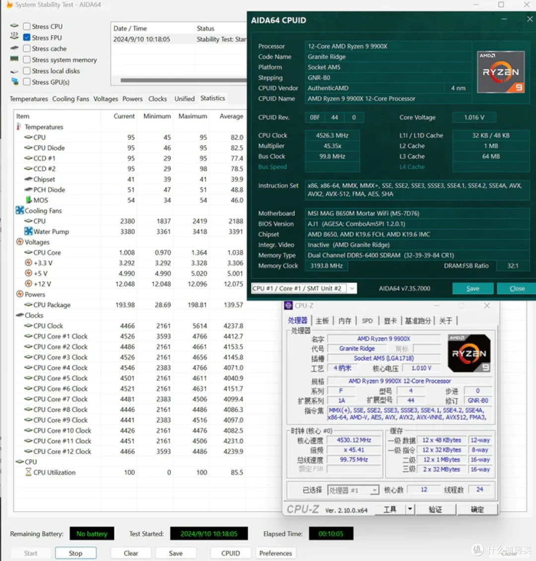Screen dimensions: 536x561
Task: Click the log list horizontal scrollbar
Action: pyautogui.click(x=184, y=80)
